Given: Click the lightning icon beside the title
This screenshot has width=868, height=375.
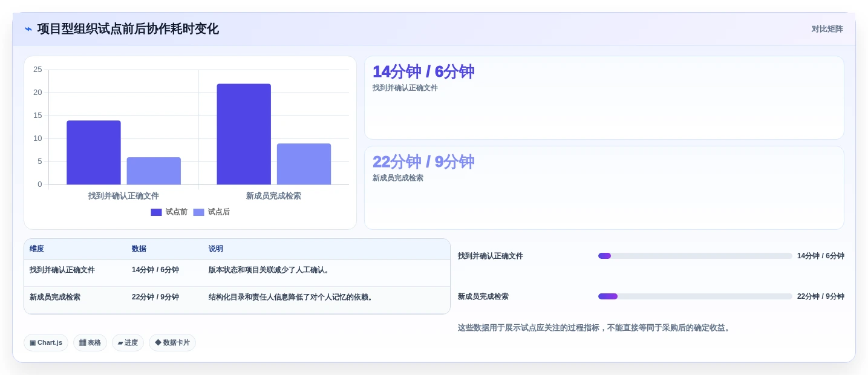Looking at the screenshot, I should pyautogui.click(x=28, y=29).
